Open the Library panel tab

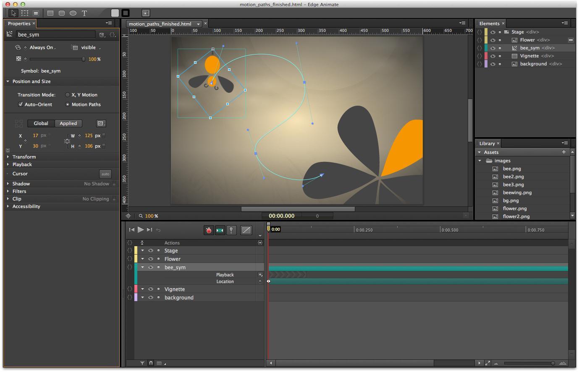tap(487, 143)
